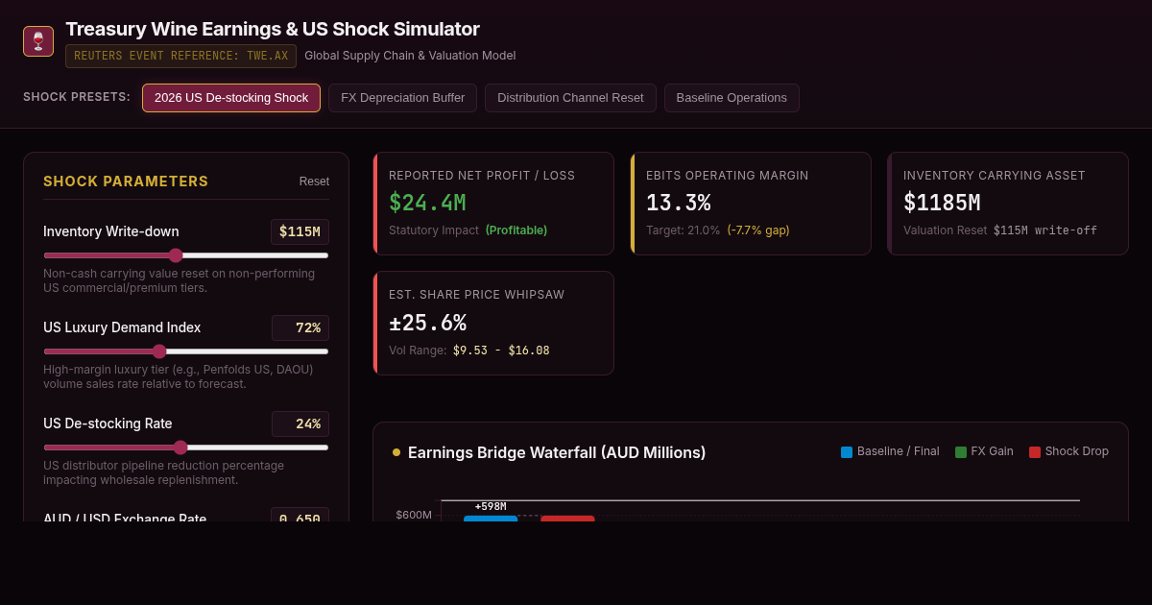Viewport: 1152px width, 605px height.
Task: Click the wine glass app logo
Action: [x=38, y=41]
